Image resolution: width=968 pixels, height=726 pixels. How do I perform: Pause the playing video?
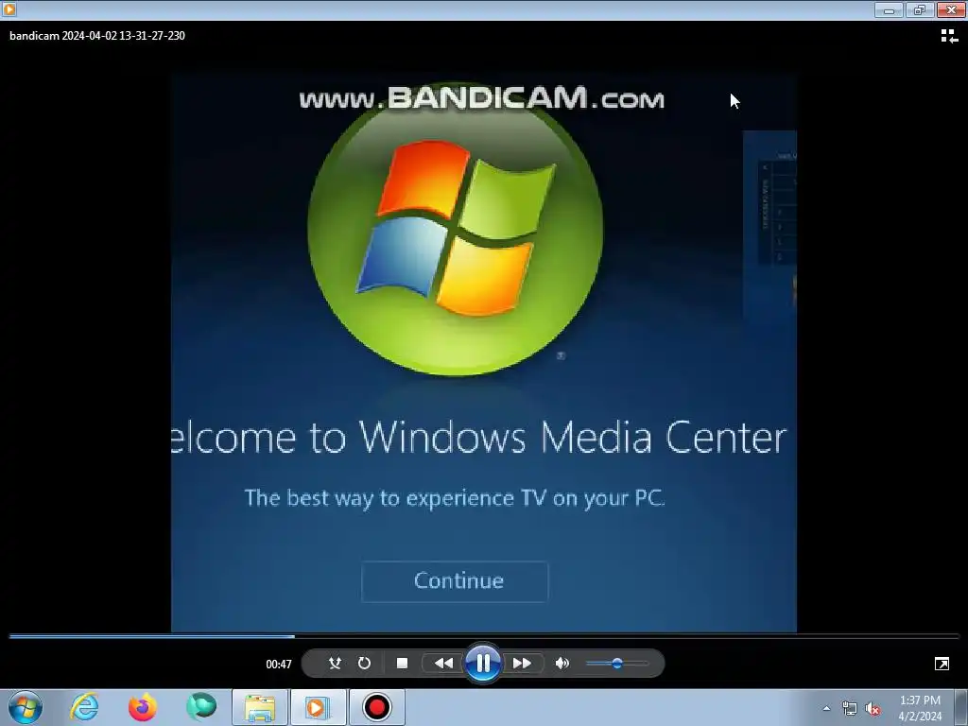tap(483, 664)
